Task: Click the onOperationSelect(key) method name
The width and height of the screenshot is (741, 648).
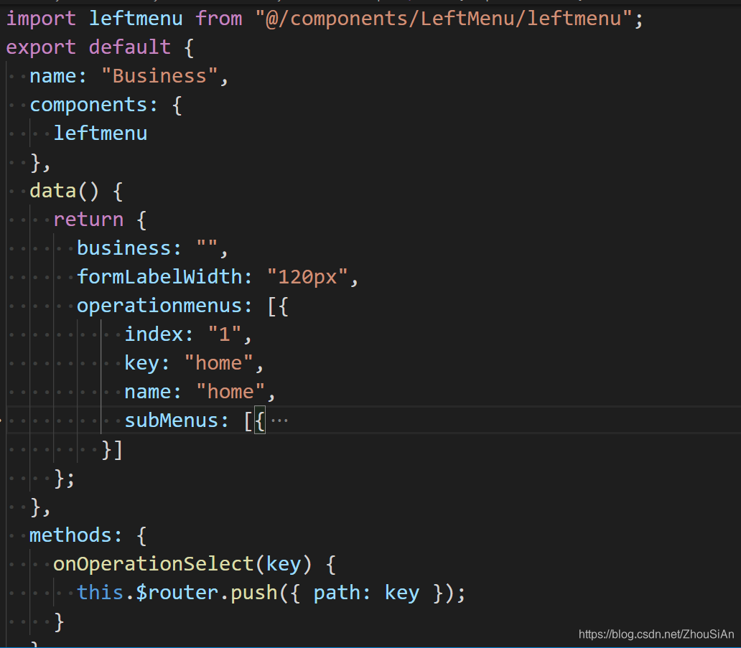Action: [154, 564]
